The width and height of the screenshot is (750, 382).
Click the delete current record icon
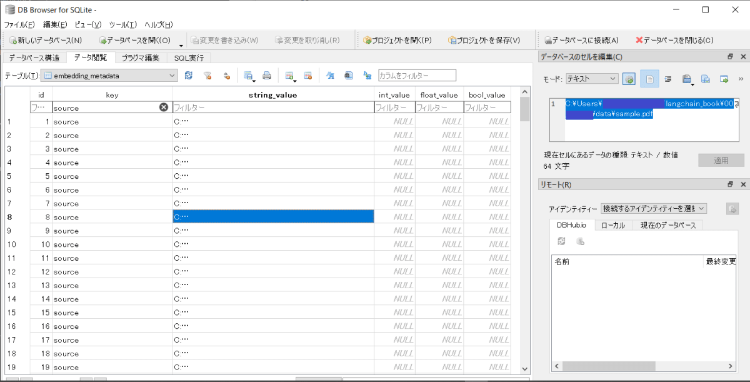tap(307, 76)
